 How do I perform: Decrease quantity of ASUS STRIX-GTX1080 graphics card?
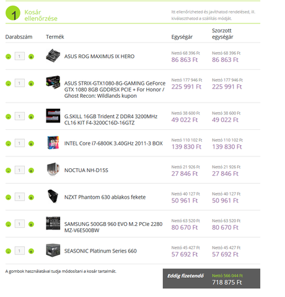tap(8, 84)
